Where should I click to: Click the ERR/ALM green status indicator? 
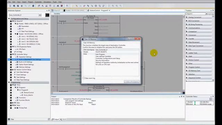195,104
